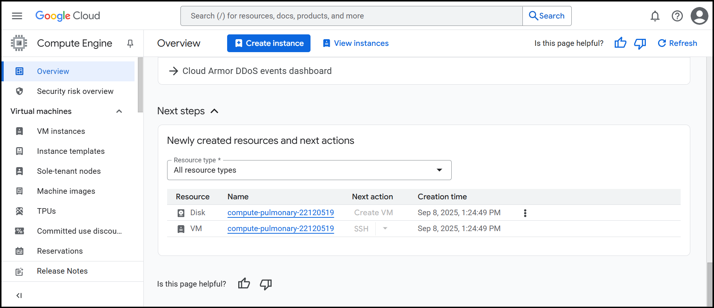Click the bottom thumbs up feedback icon

click(244, 284)
